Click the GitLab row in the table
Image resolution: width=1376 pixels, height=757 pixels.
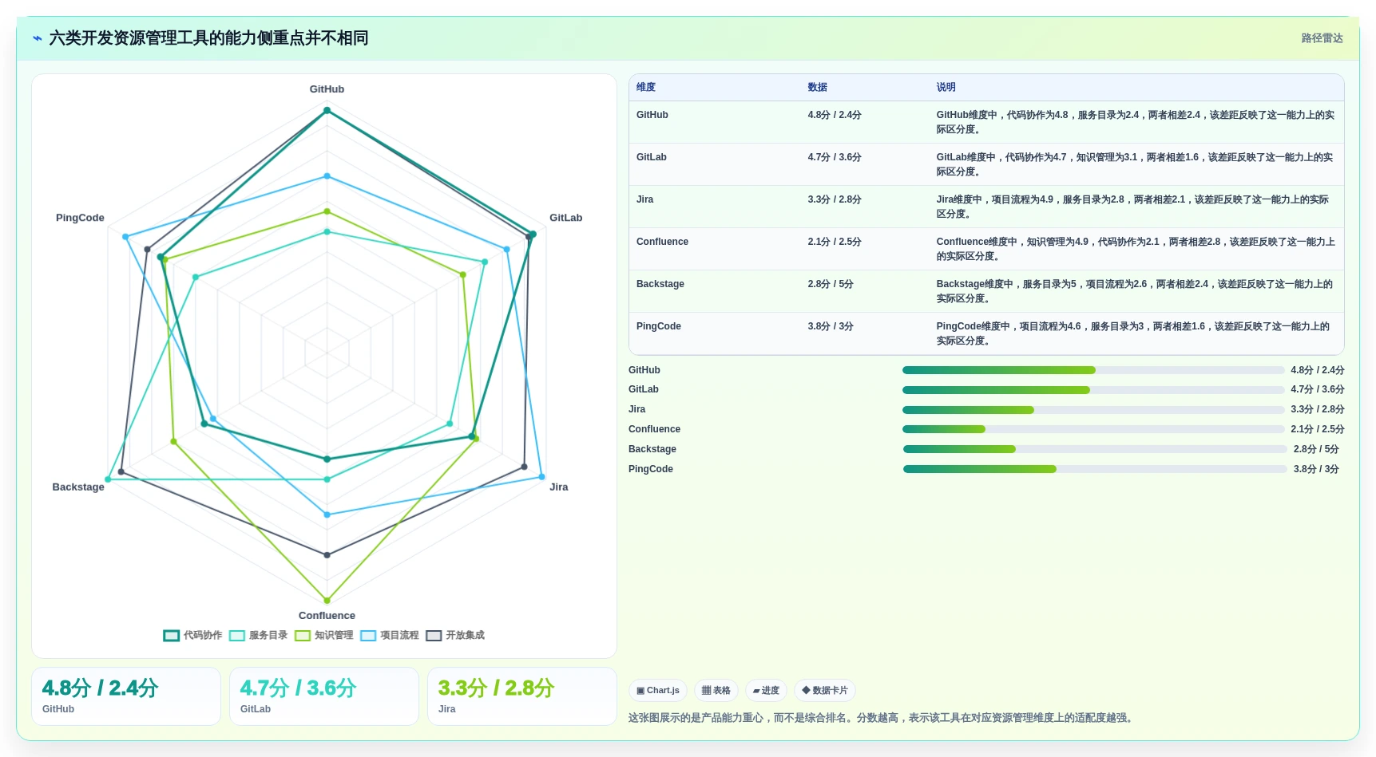point(986,164)
